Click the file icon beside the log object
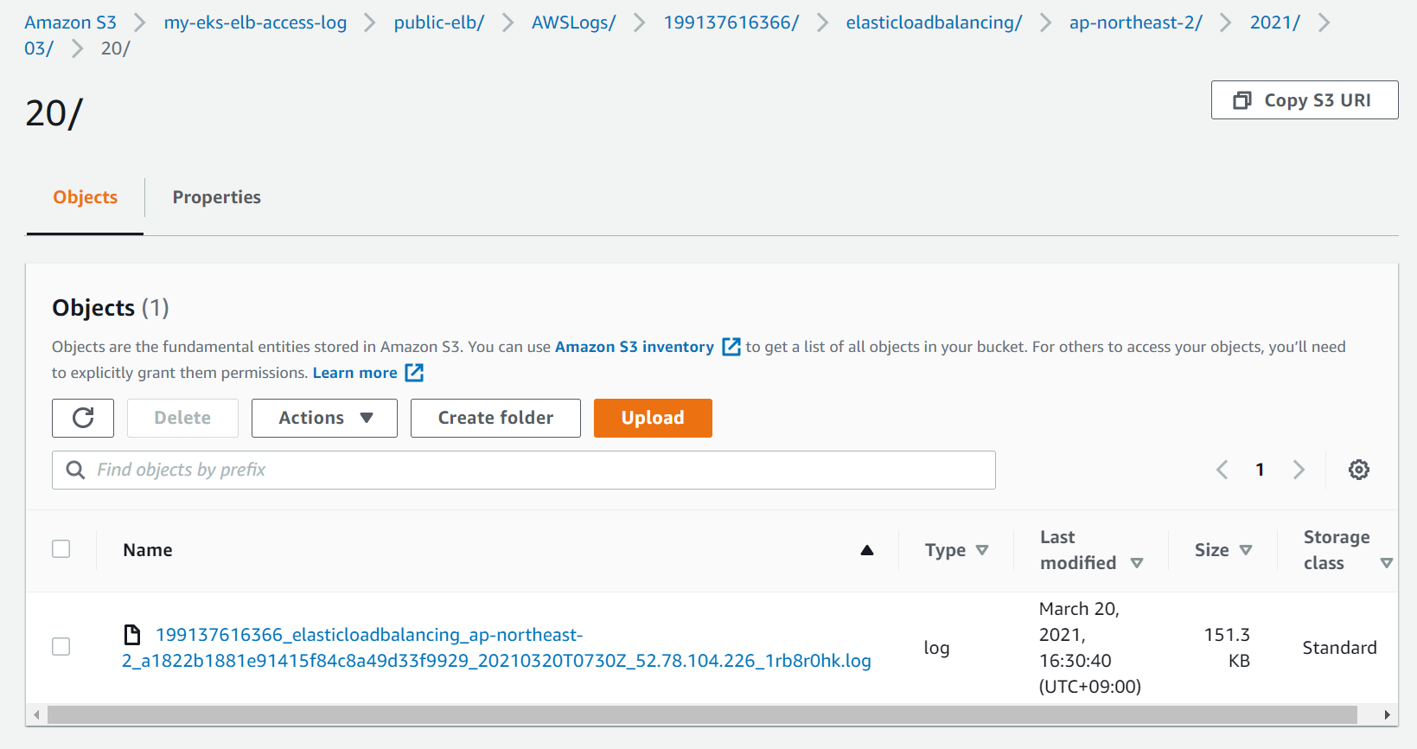This screenshot has width=1417, height=749. pyautogui.click(x=132, y=635)
